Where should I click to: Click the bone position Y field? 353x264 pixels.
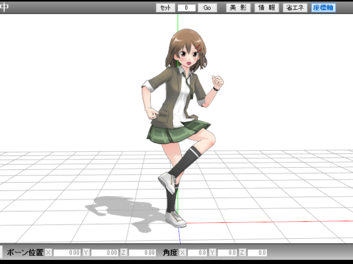tap(104, 252)
